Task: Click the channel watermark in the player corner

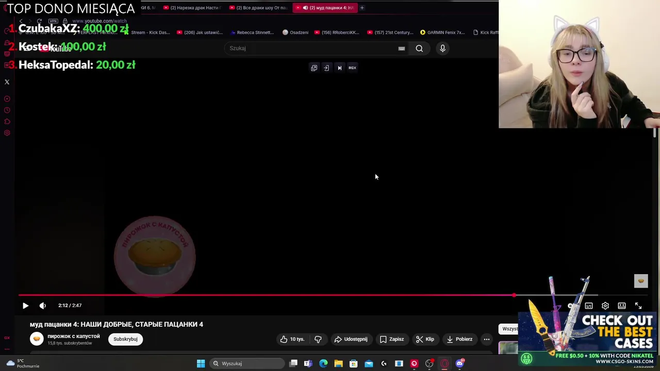Action: (x=641, y=281)
